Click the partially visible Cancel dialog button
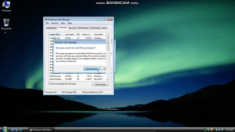Screen dimensions: 235x132 click(x=104, y=69)
